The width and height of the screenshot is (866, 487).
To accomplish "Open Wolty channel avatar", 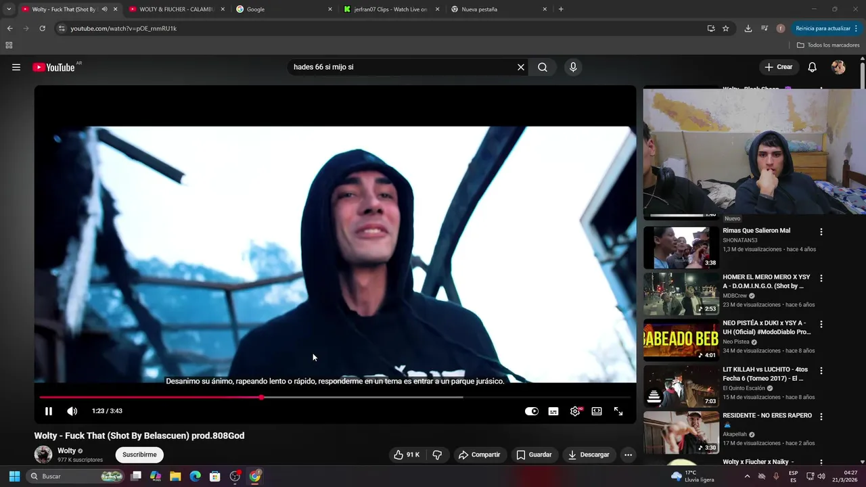I will click(x=43, y=455).
